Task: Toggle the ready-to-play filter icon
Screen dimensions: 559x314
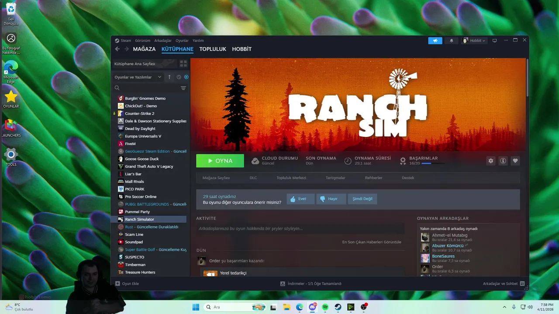Action: [186, 77]
